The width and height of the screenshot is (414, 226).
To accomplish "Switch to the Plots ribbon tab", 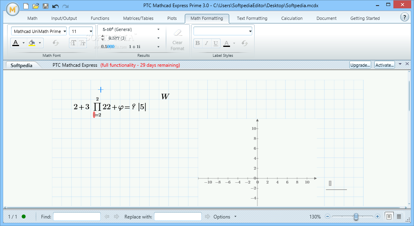I will tap(172, 18).
